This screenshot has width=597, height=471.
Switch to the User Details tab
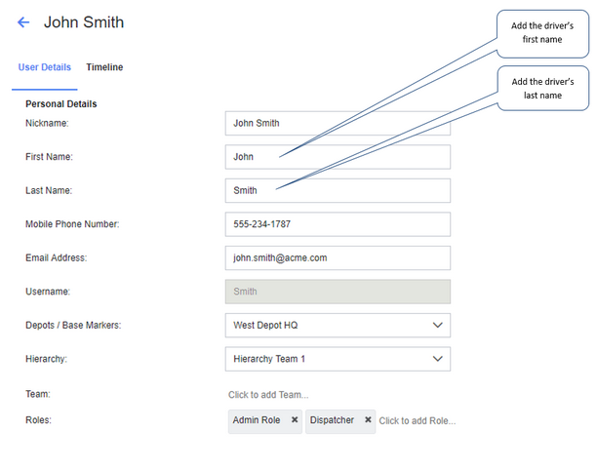[45, 67]
